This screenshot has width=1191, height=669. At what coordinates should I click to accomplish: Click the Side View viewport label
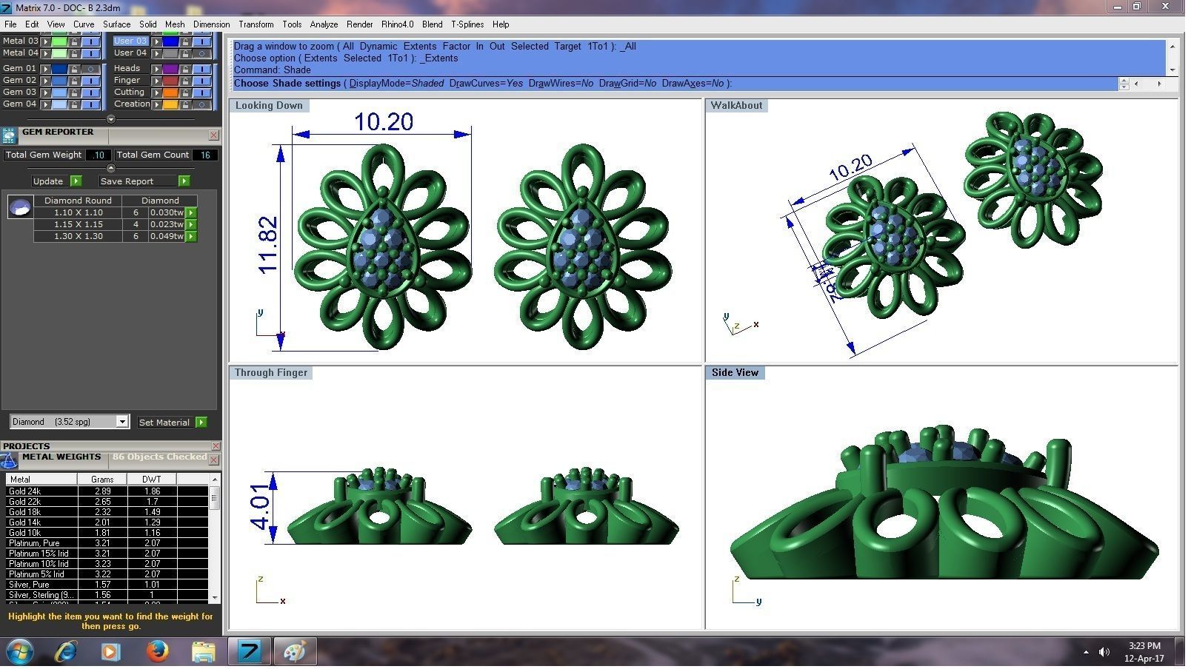point(738,374)
